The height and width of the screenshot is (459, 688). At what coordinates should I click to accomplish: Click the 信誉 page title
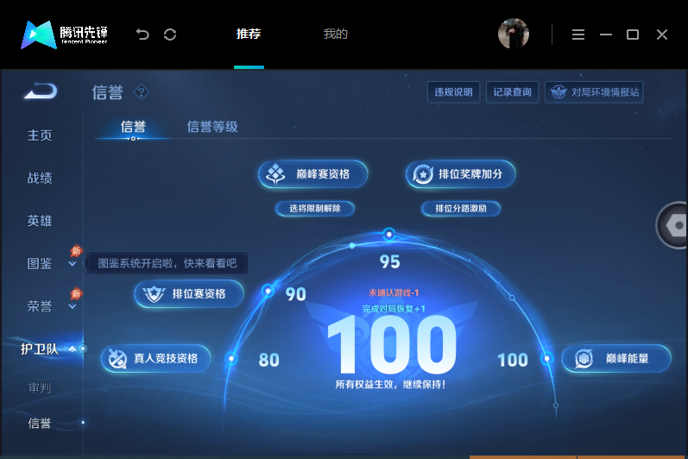pyautogui.click(x=108, y=92)
